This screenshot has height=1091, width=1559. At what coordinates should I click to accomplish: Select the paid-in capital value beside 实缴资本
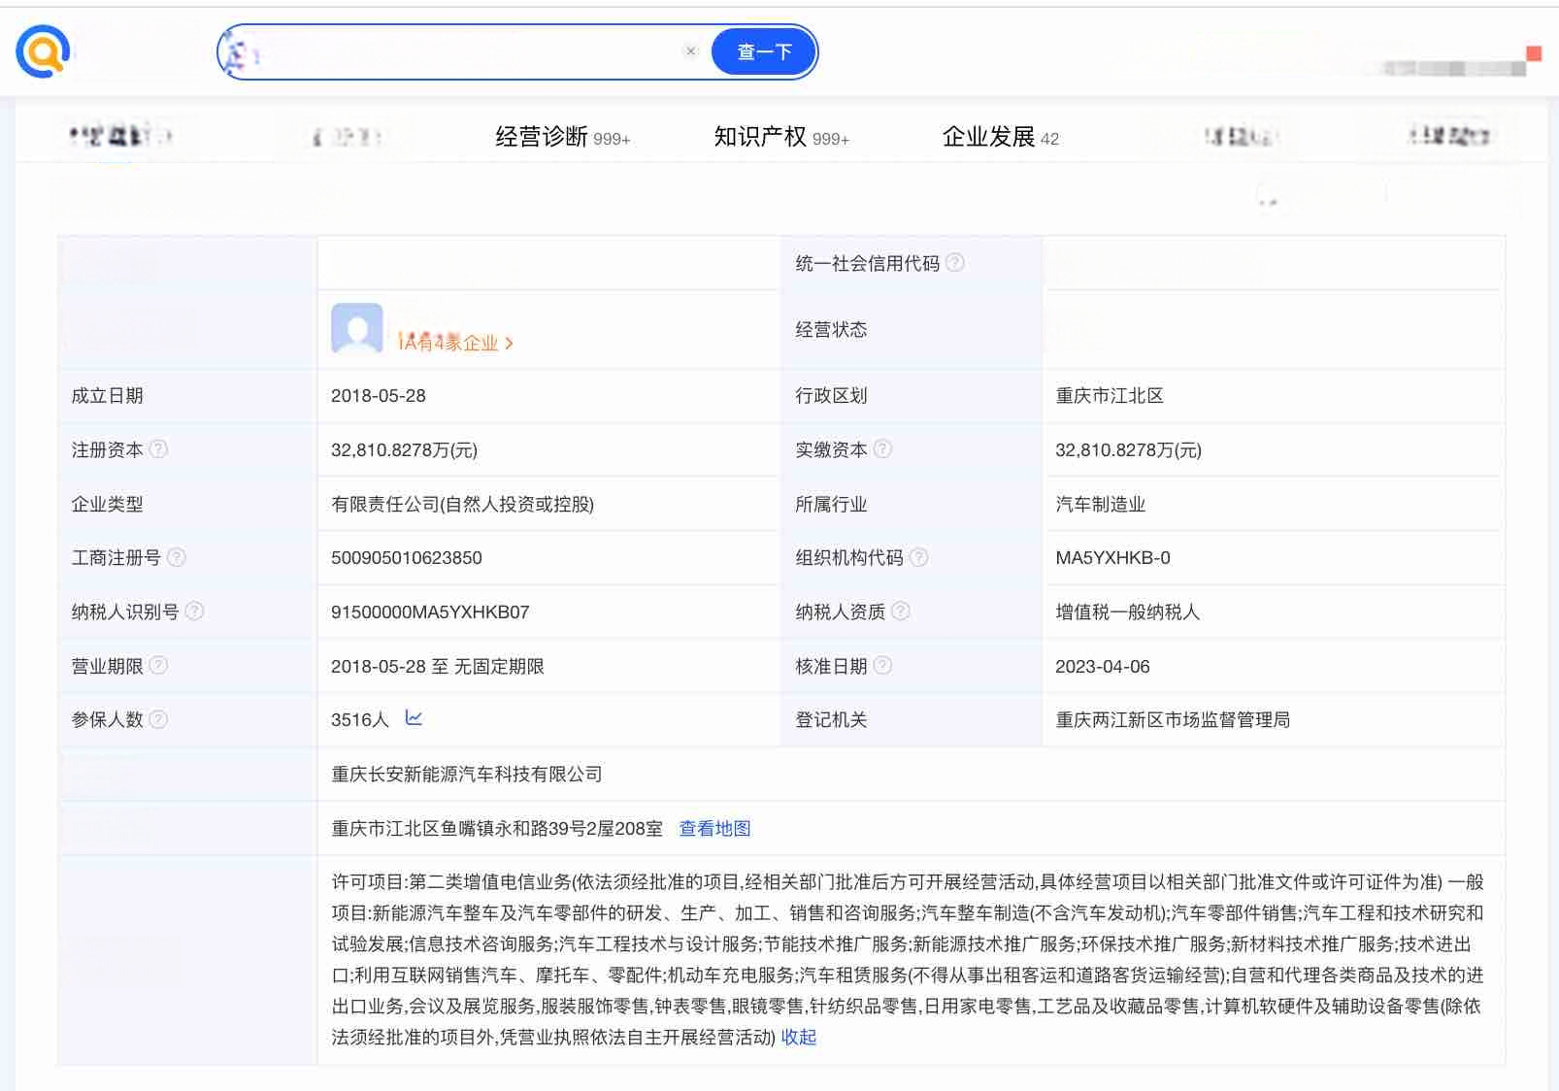coord(1128,450)
